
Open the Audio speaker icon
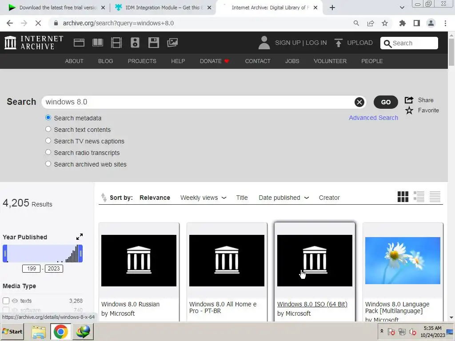(x=135, y=43)
